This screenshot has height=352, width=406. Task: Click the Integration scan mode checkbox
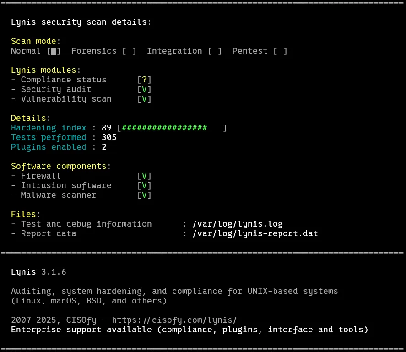click(215, 51)
